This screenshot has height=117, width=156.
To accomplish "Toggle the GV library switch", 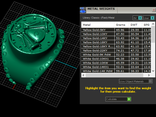I will 140,18.
